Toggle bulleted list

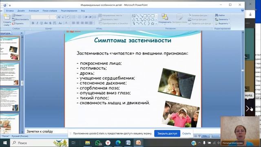[x=73, y=17]
